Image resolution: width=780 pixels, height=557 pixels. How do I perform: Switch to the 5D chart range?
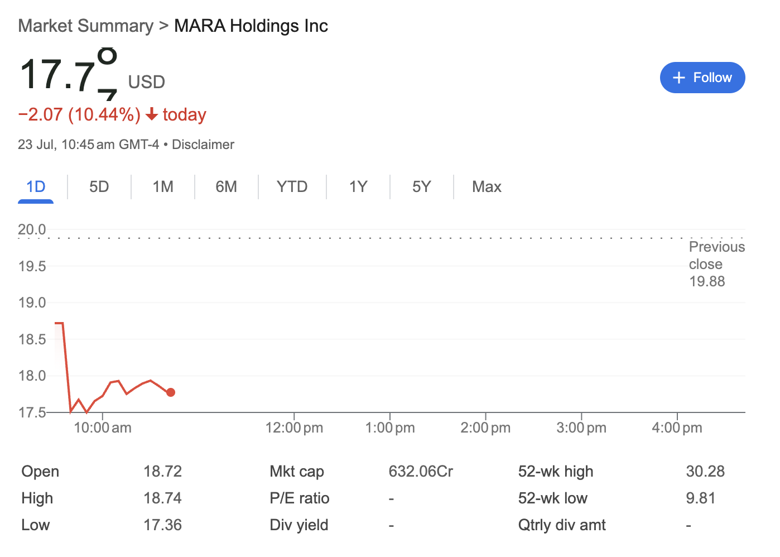(x=99, y=186)
